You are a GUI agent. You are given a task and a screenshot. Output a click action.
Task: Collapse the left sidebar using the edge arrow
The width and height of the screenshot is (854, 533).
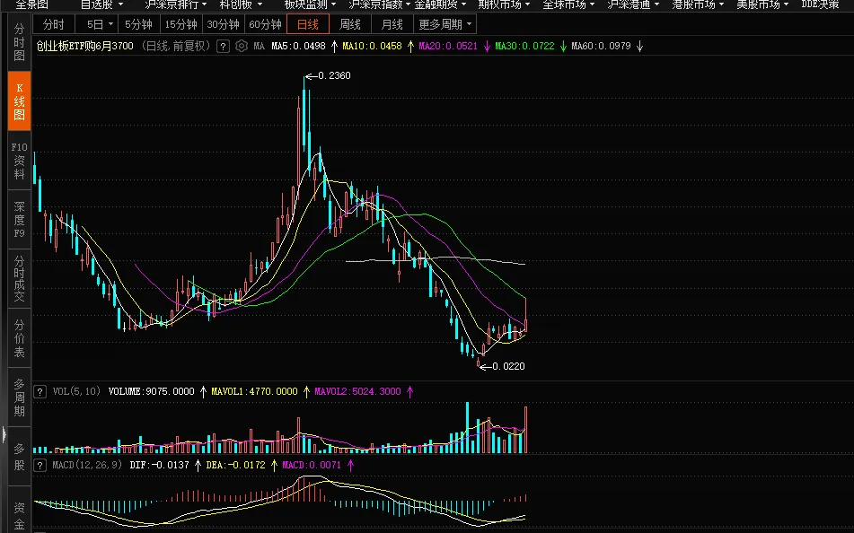(4, 434)
